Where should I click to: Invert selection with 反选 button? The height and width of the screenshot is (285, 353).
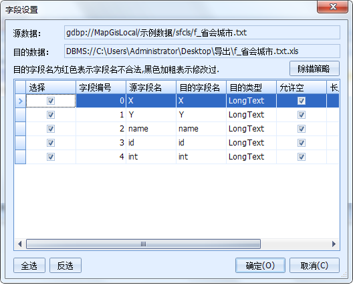coord(66,266)
